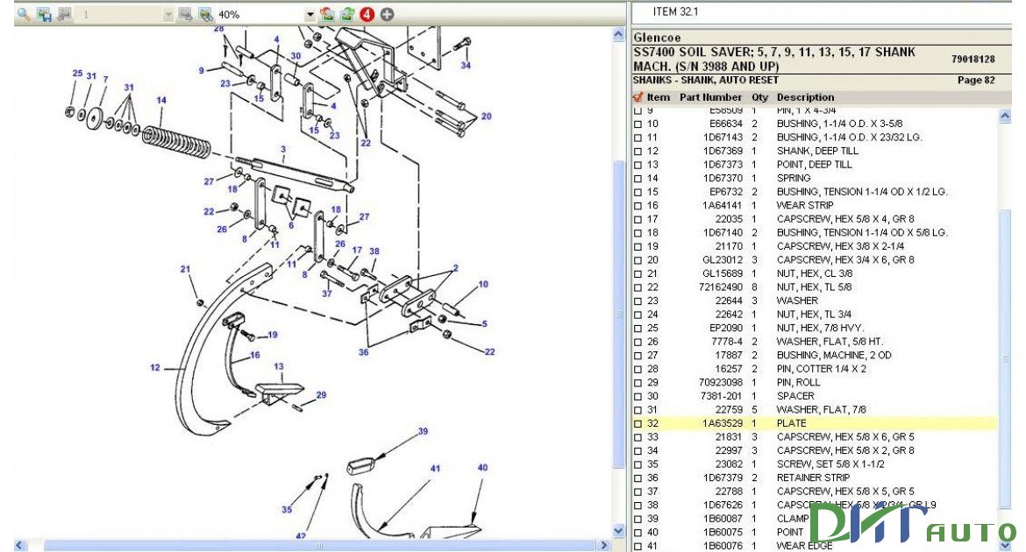This screenshot has width=1026, height=552.
Task: Click diagram horizontal scrollbar left arrow
Action: pyautogui.click(x=19, y=545)
